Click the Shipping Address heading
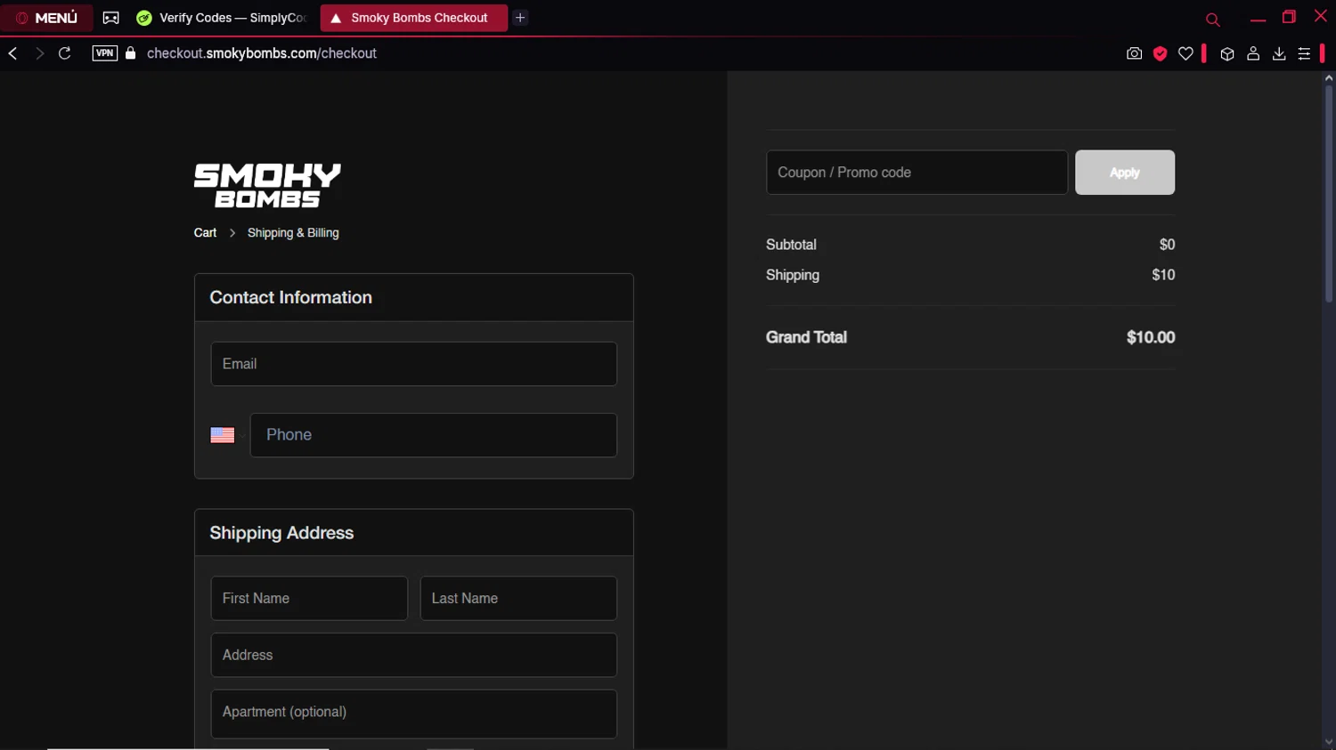 point(281,533)
